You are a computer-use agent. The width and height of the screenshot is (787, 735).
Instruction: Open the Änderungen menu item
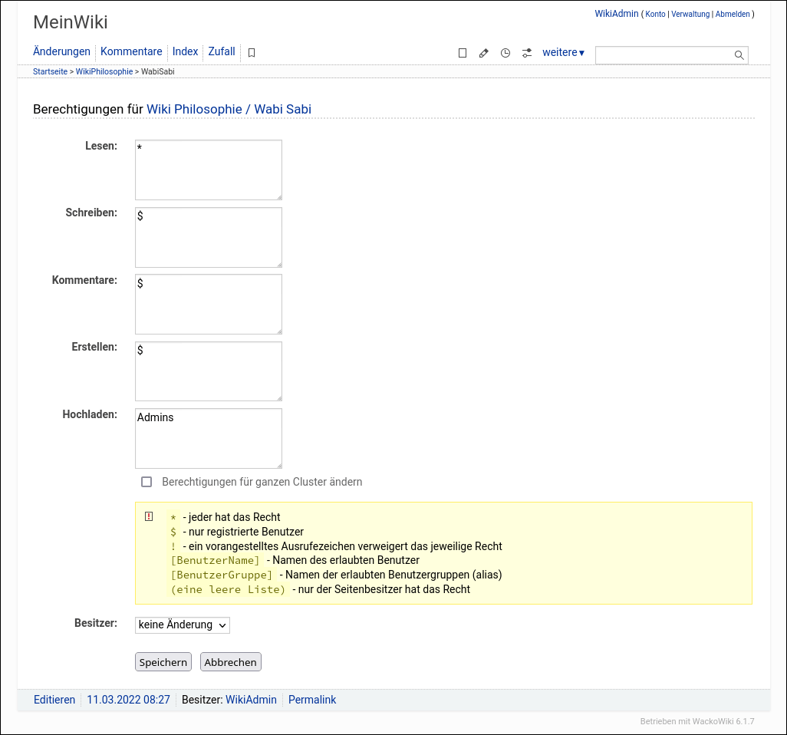(61, 51)
